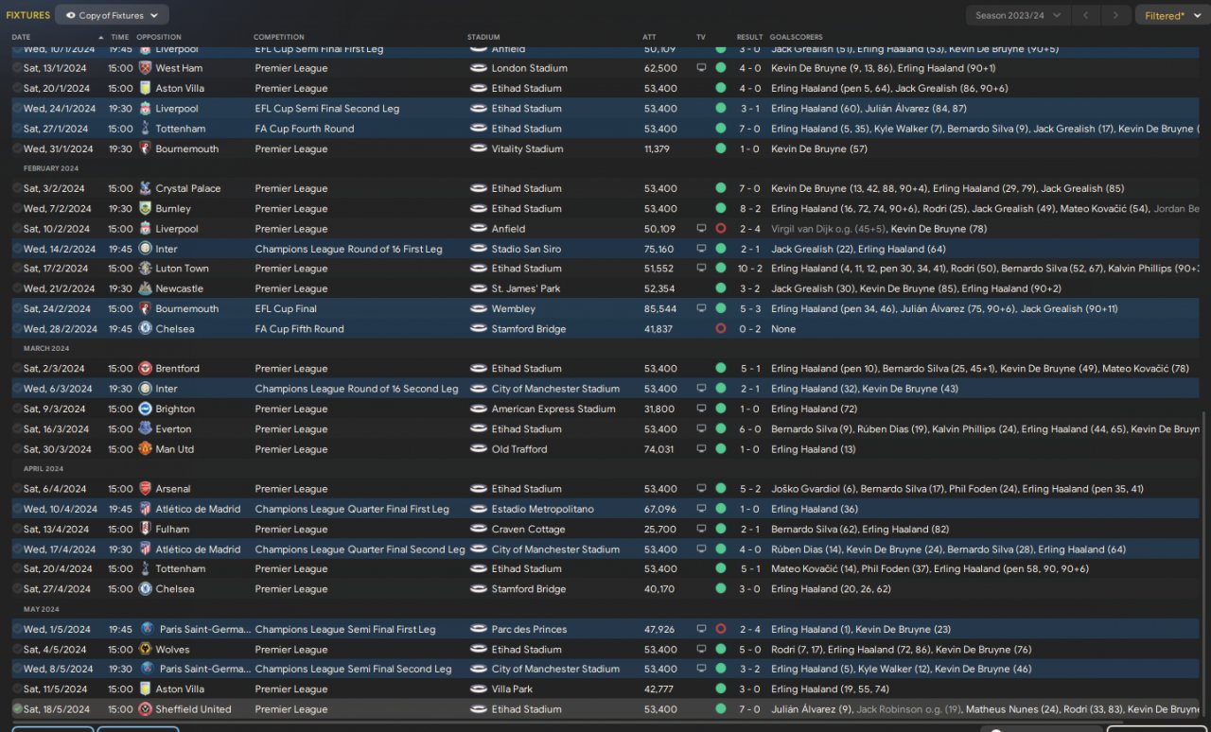This screenshot has height=732, width=1211.
Task: Sort fixtures by the RESULT column header
Action: tap(750, 37)
